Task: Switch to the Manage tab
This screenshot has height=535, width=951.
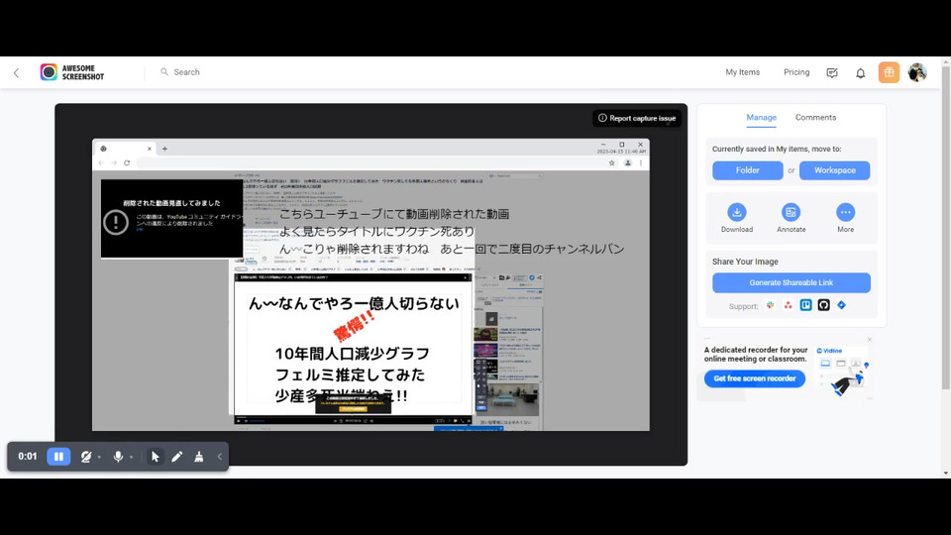Action: pos(761,118)
